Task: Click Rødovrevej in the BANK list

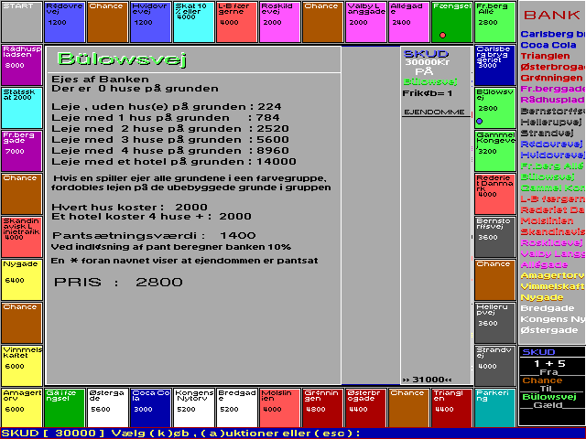Action: 551,145
